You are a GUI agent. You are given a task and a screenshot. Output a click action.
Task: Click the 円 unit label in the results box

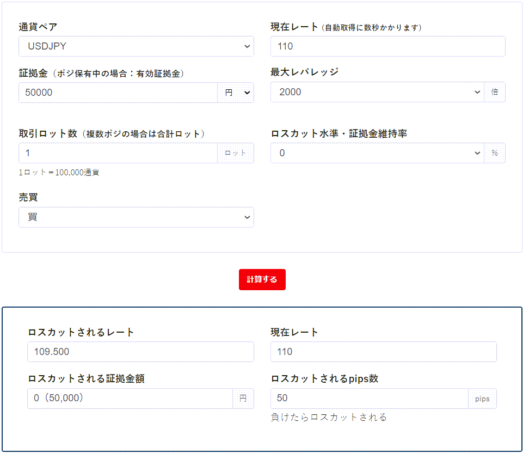tap(243, 399)
